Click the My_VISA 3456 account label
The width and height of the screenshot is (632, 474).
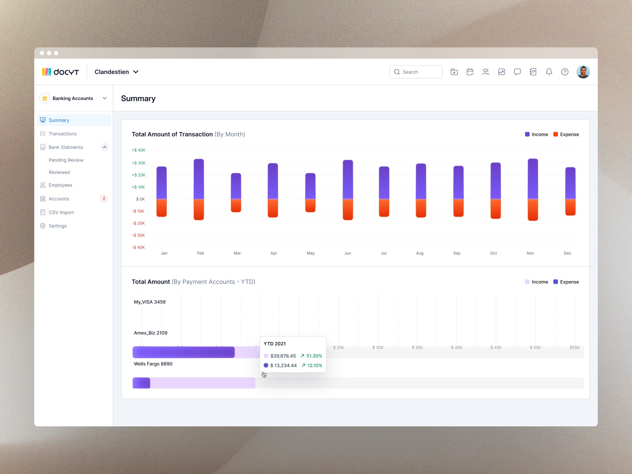pos(150,302)
